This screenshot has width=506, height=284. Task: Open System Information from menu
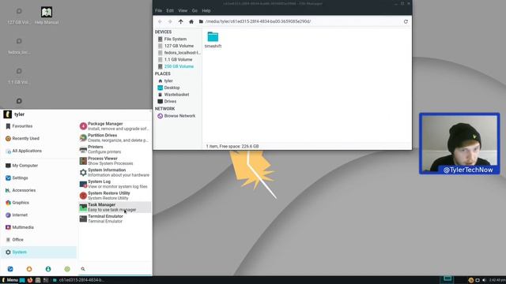pos(115,173)
